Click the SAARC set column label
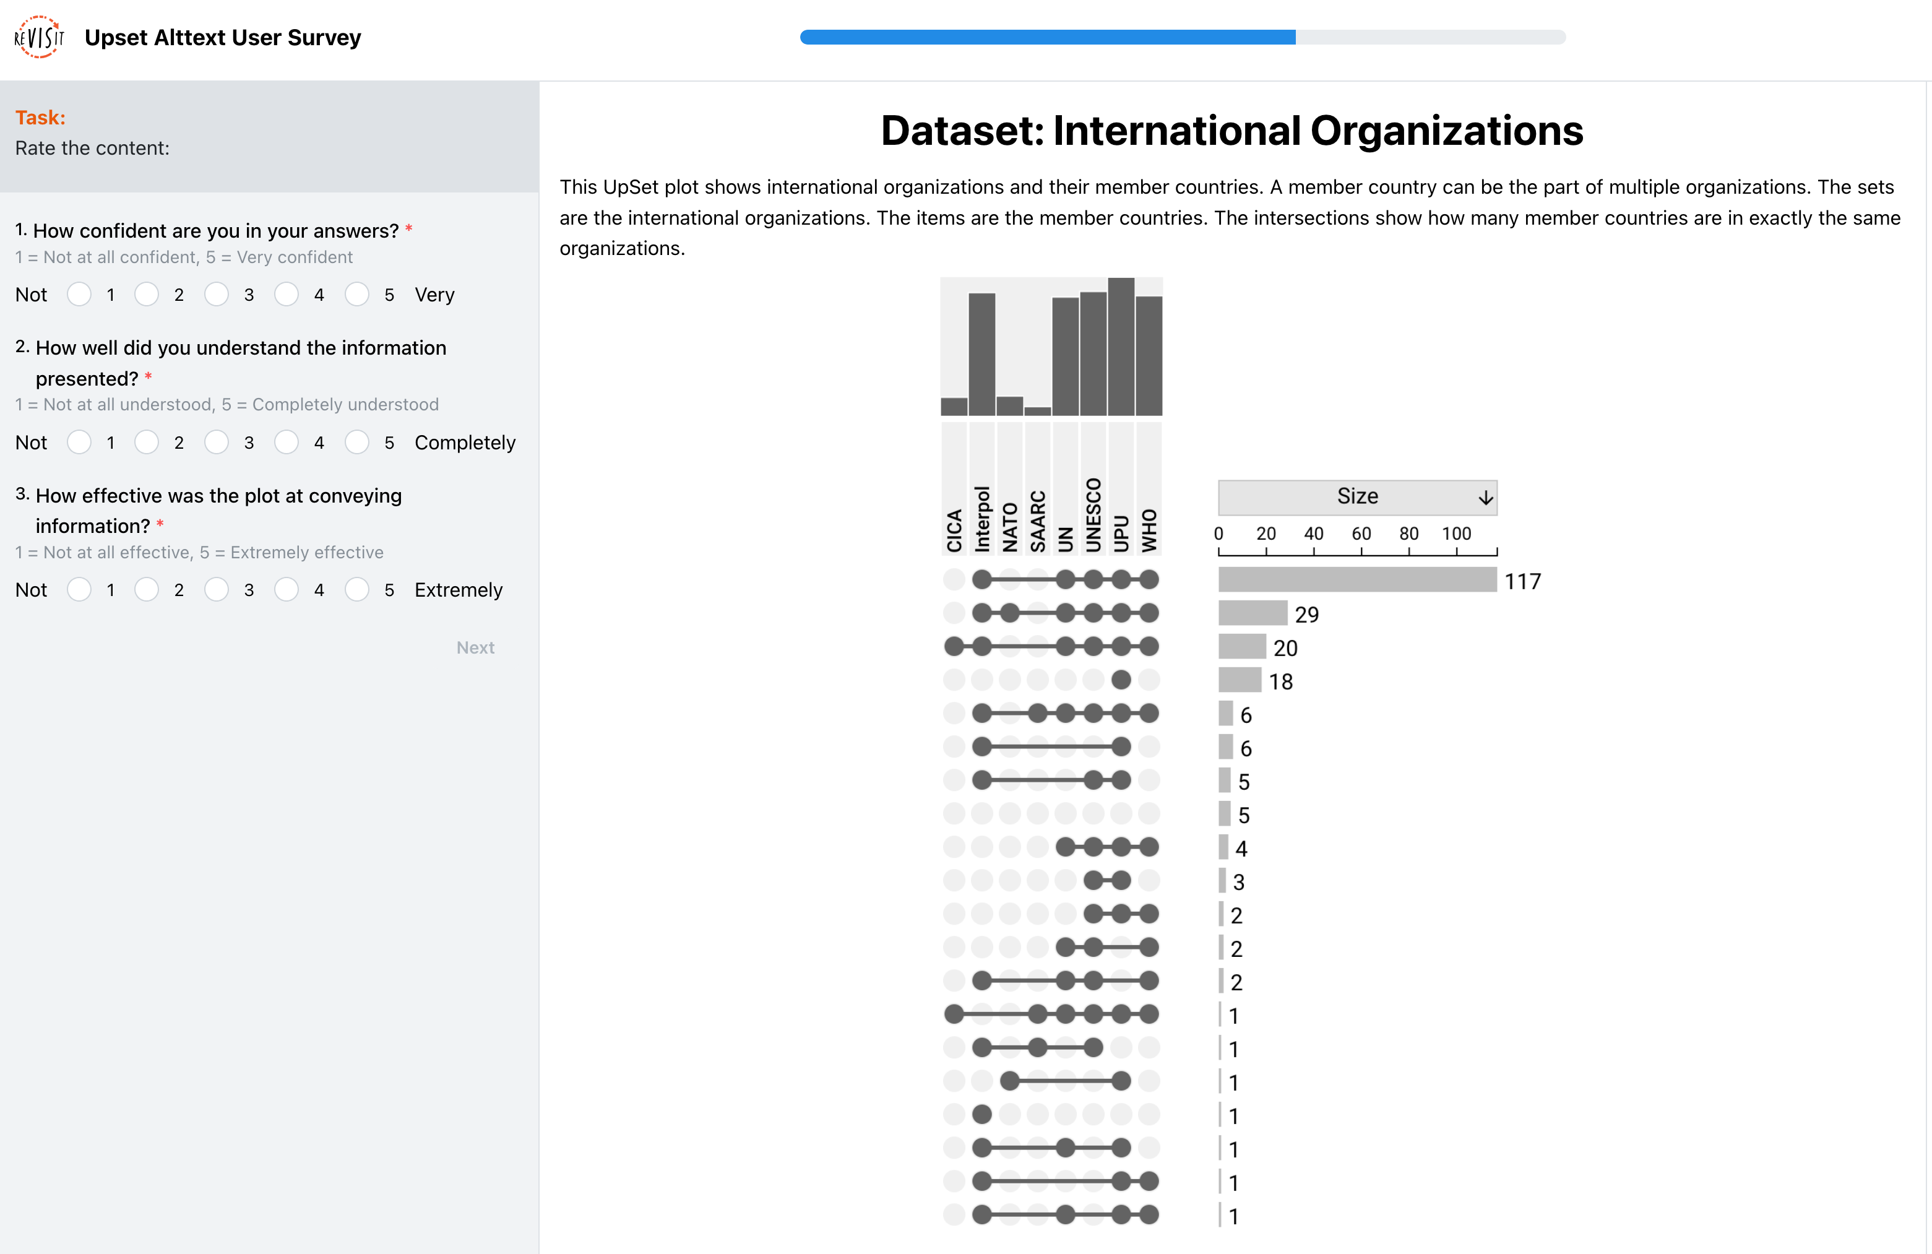This screenshot has width=1932, height=1254. pos(1037,521)
